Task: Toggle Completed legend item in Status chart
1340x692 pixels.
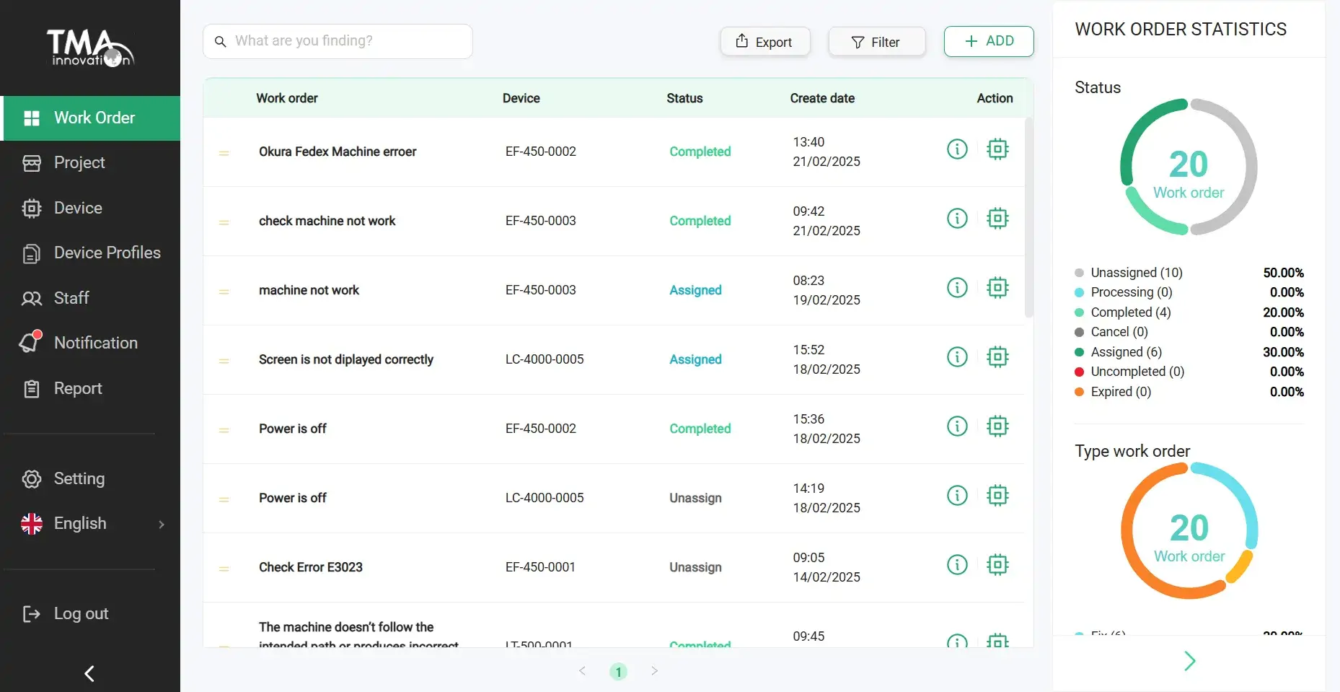Action: point(1130,312)
